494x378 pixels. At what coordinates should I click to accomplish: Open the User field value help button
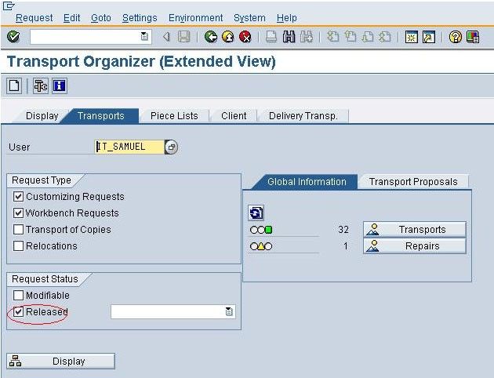coord(172,147)
